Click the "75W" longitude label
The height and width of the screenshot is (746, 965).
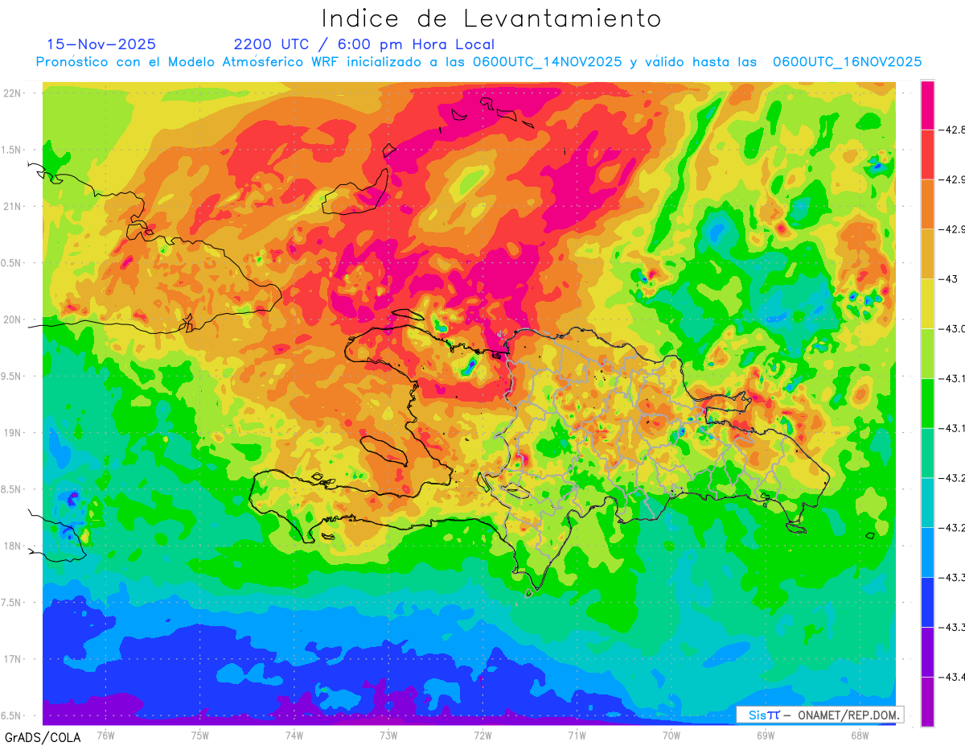pos(200,736)
